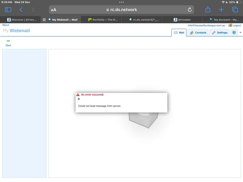The height and width of the screenshot is (182, 243).
Task: Switch to the Airtasker tab
Action: tap(182, 20)
